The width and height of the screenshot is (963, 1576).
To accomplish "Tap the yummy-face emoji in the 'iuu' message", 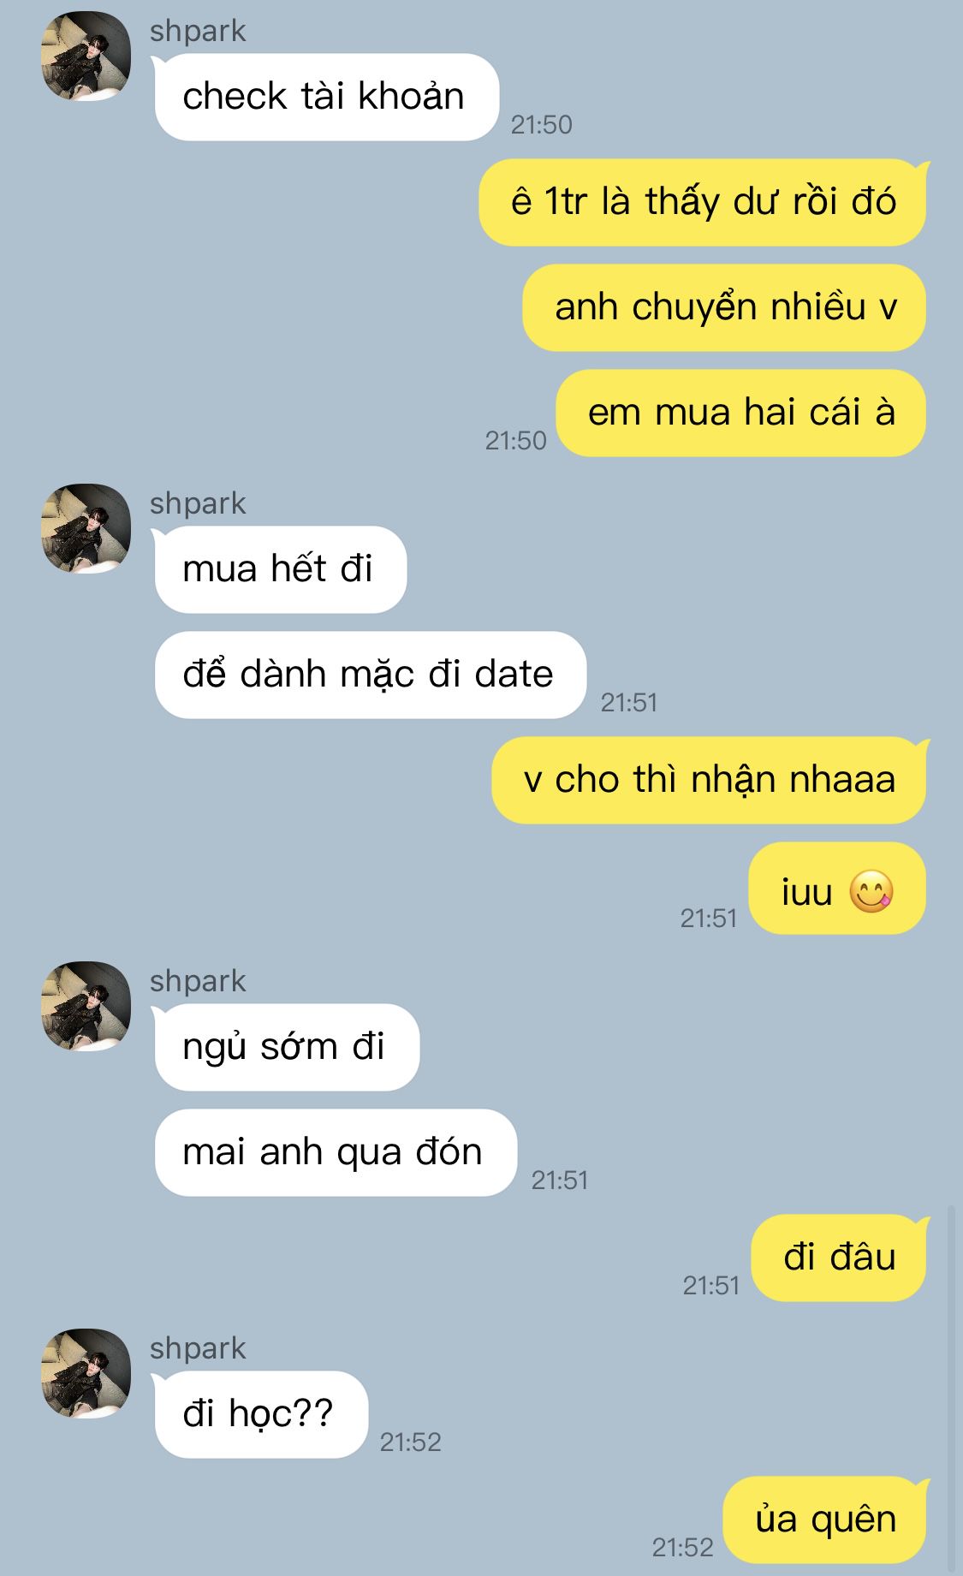I will 871,891.
